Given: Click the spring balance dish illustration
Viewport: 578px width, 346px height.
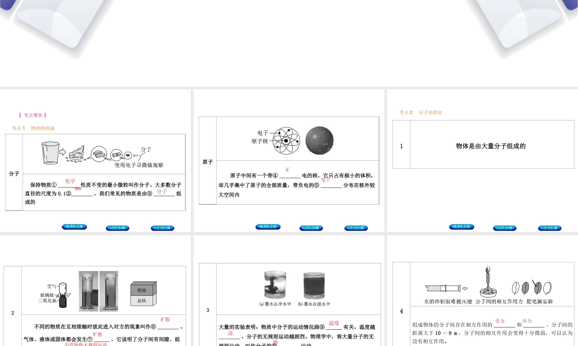Looking at the screenshot, I should 489,282.
